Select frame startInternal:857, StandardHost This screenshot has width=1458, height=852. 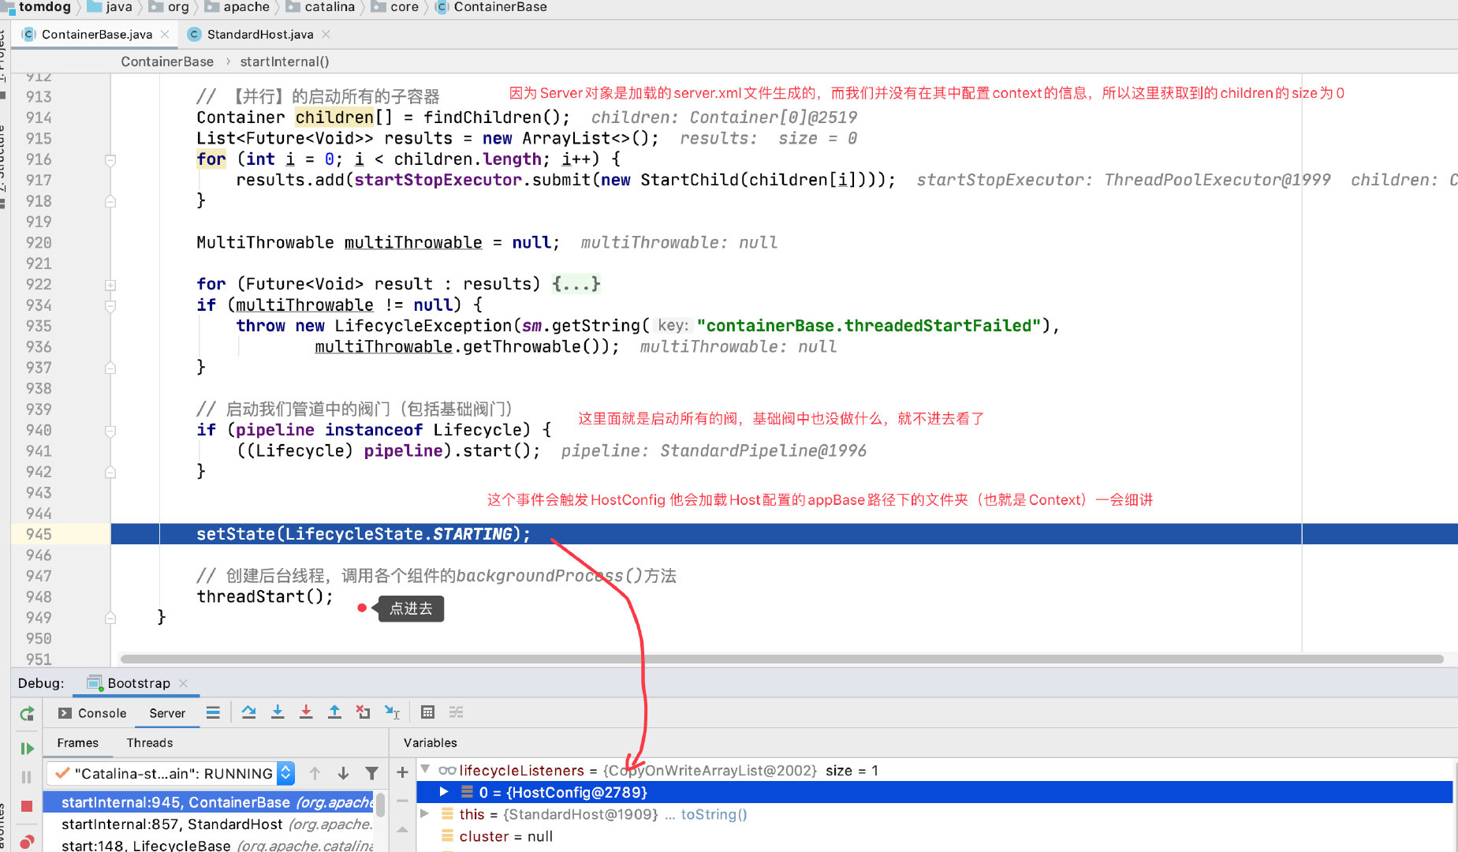coord(208,824)
